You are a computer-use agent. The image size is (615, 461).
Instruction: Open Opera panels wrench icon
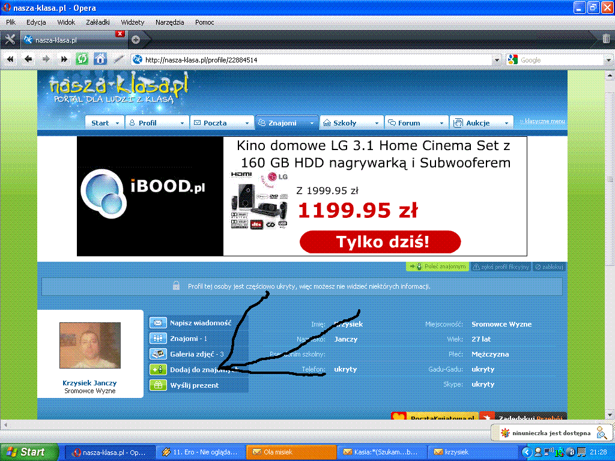10,39
